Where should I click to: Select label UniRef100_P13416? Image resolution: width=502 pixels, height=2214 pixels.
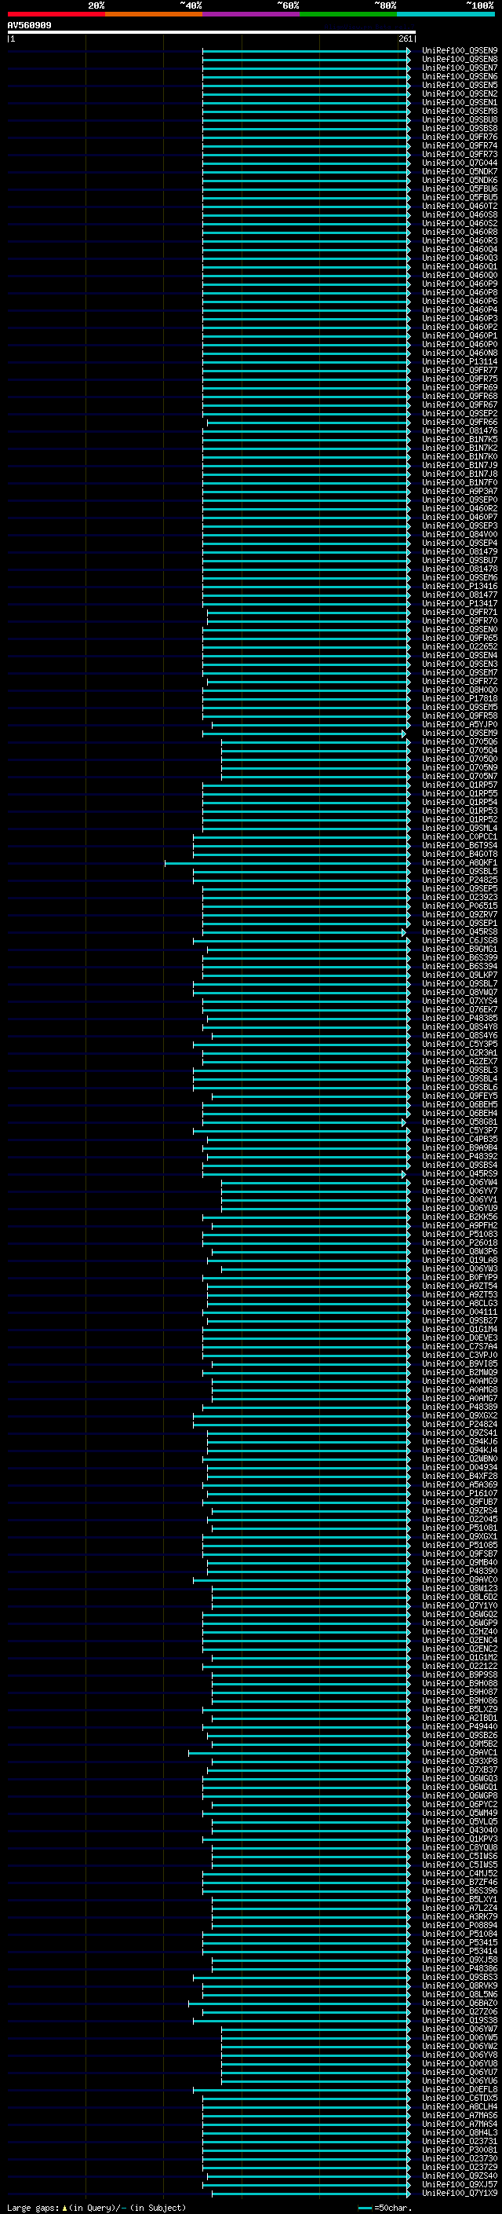coord(460,586)
